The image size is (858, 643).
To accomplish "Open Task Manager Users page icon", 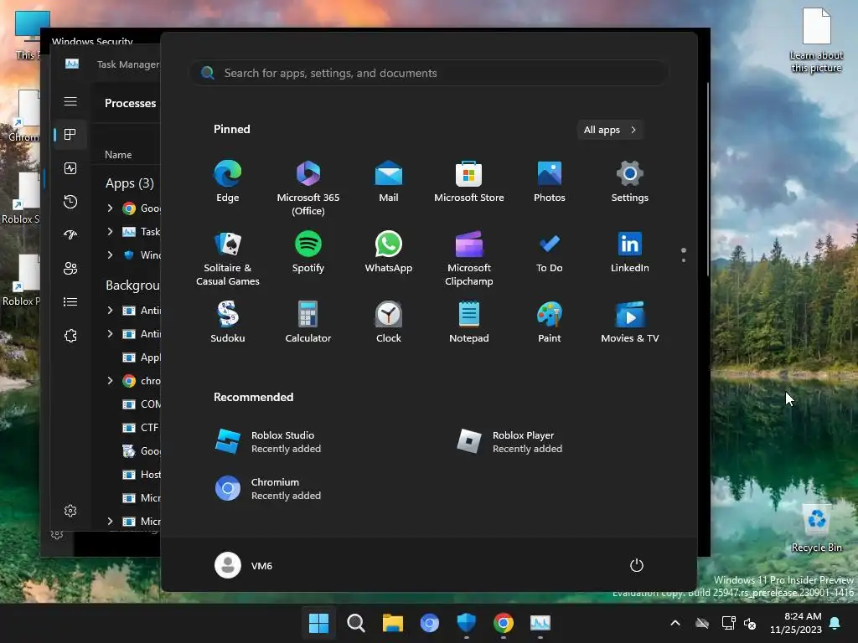I will pyautogui.click(x=70, y=269).
